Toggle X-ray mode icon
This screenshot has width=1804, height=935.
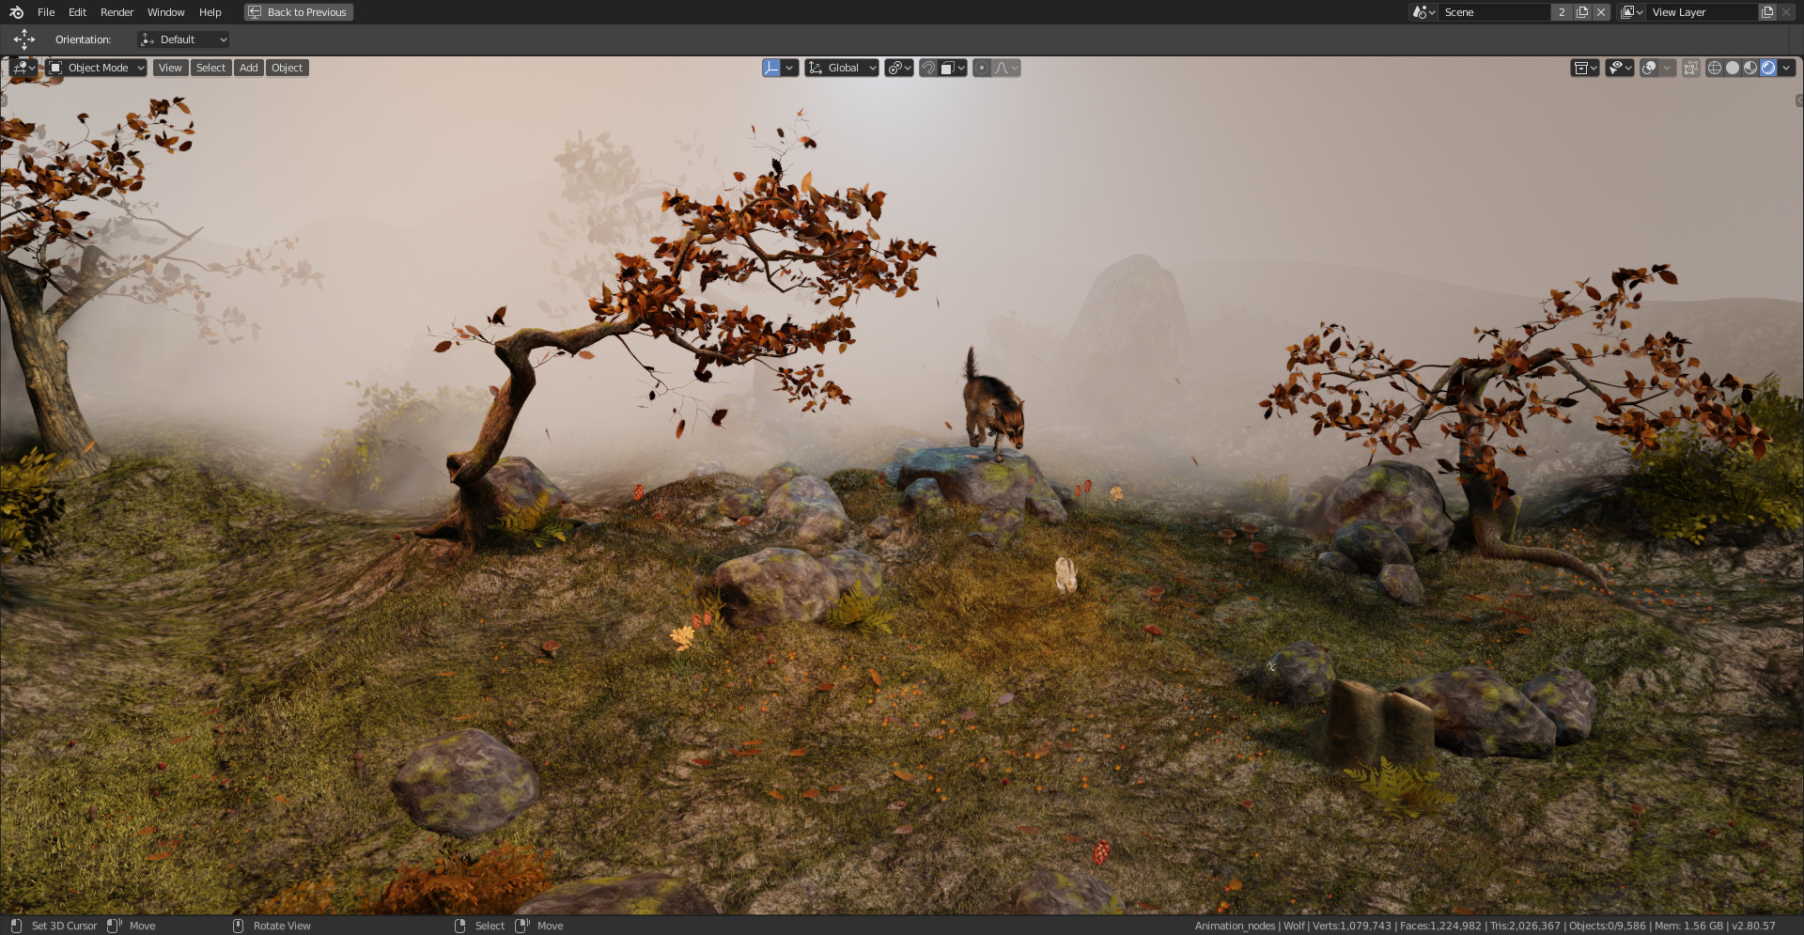coord(1690,68)
